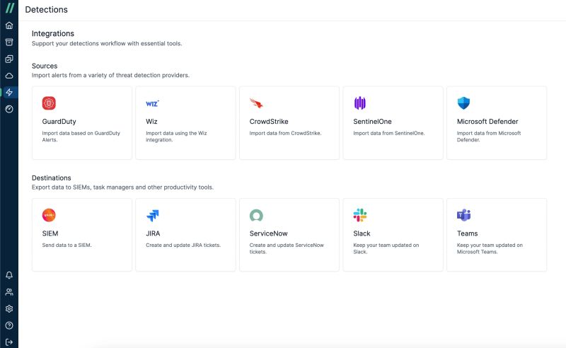Click the Sources section heading
The image size is (566, 348).
pos(45,66)
